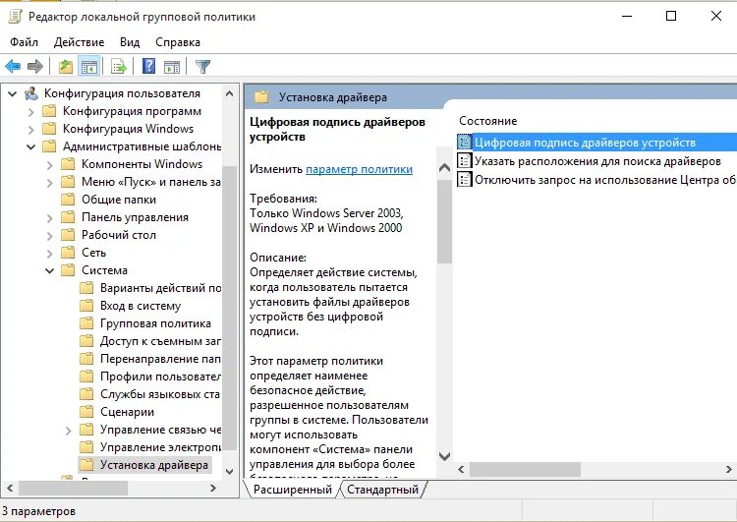Click the user configuration node icon
Viewport: 737px width, 522px height.
(x=31, y=93)
